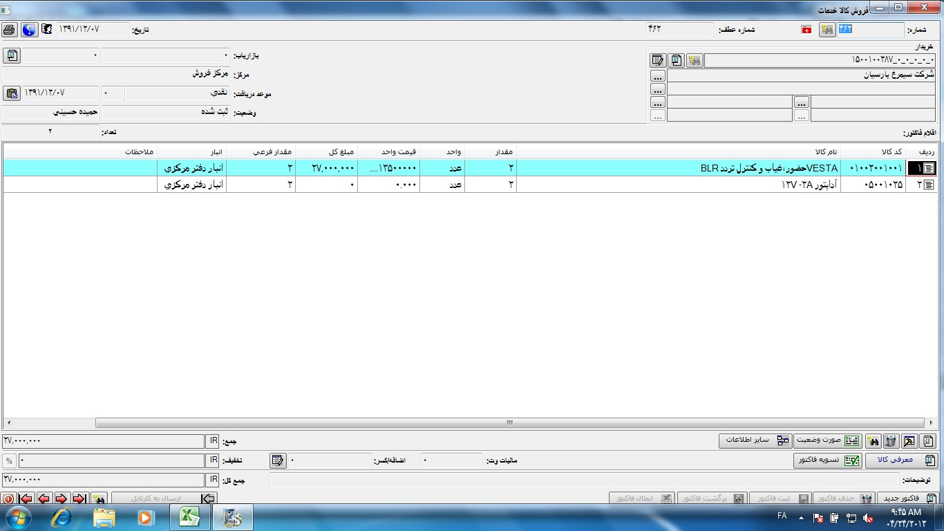Click the plain red left arrow navigation button

tap(44, 499)
